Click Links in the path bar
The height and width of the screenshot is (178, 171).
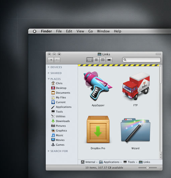point(145,162)
